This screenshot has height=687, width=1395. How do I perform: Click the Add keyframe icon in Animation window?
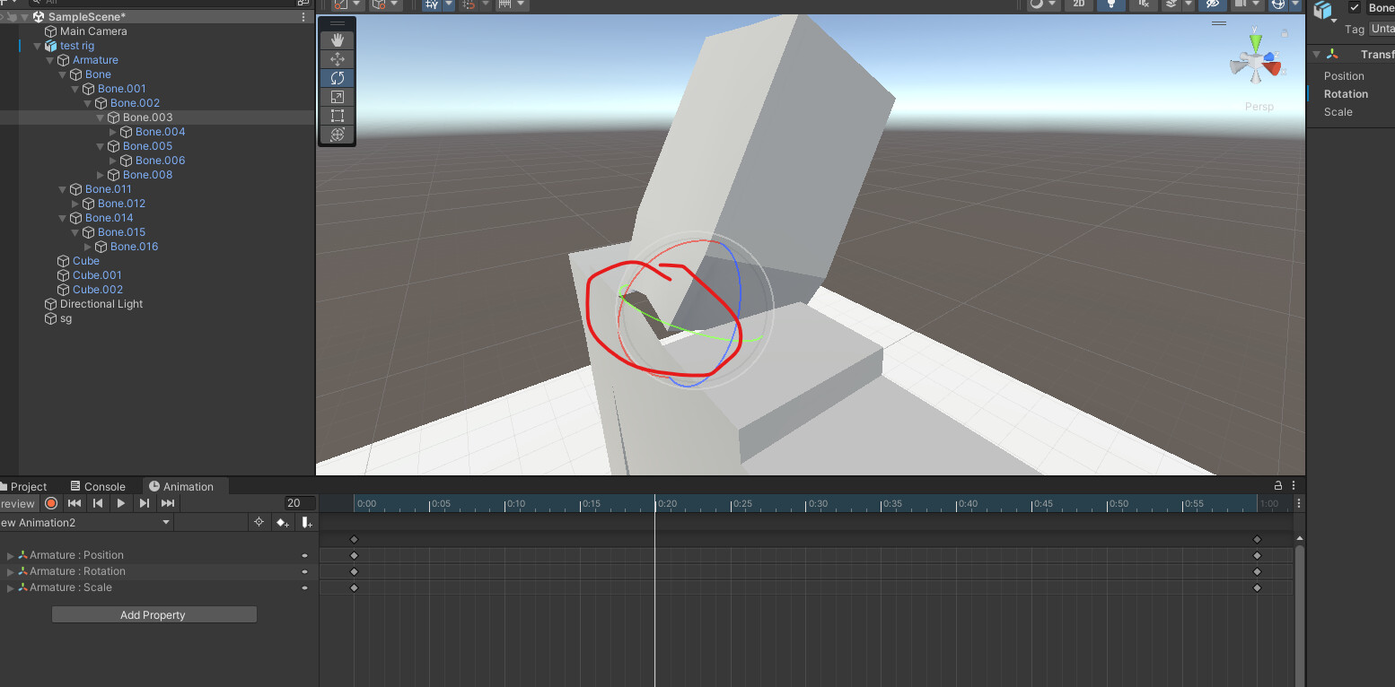[282, 522]
